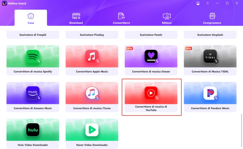Image resolution: width=243 pixels, height=149 pixels.
Task: Click the Amazon Music icon
Action: (x=33, y=93)
